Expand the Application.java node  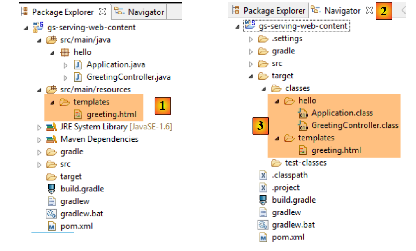point(65,65)
